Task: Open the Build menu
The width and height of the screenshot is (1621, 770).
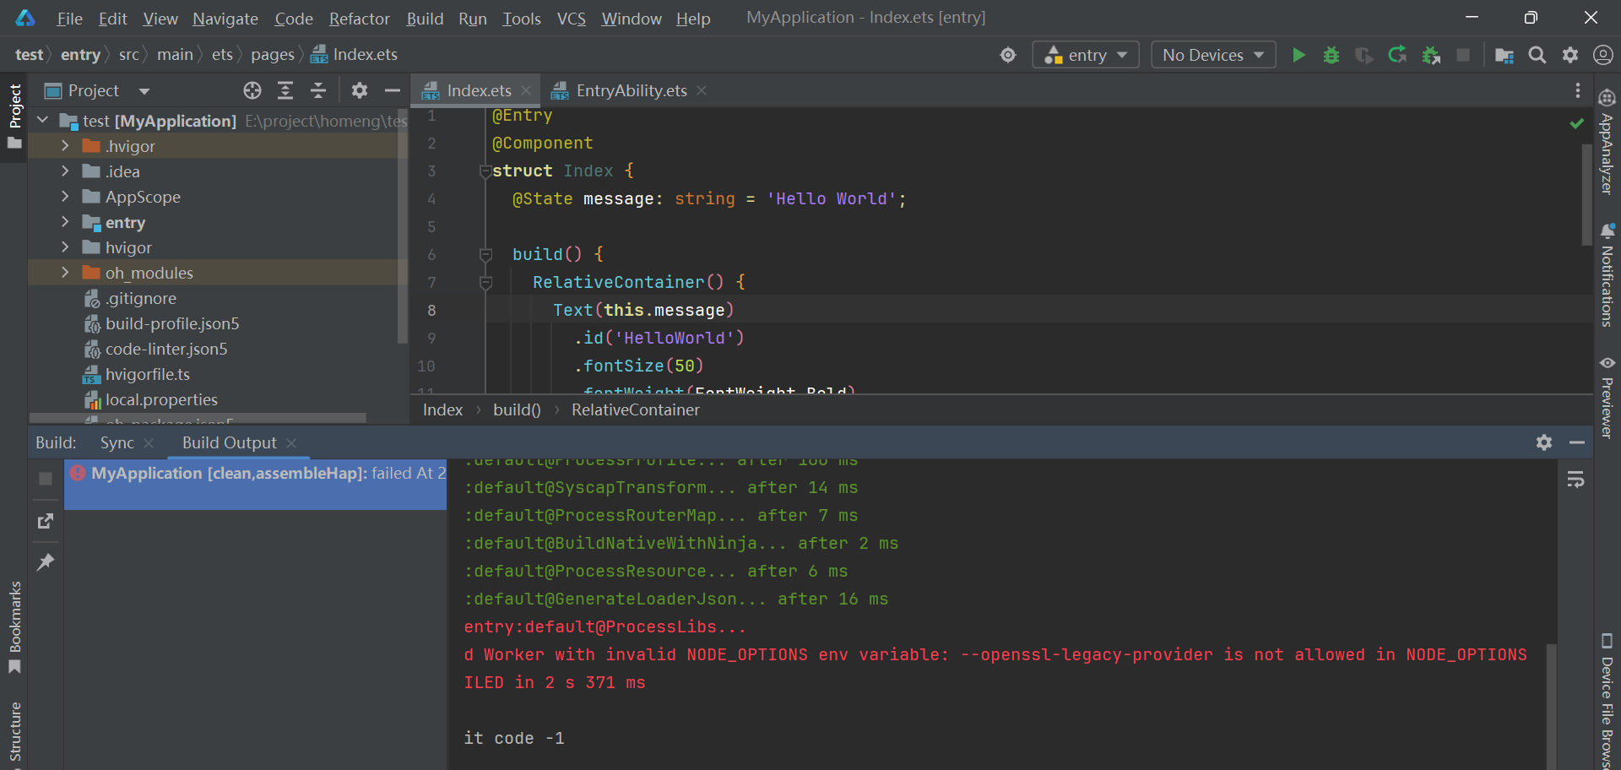Action: [x=425, y=19]
